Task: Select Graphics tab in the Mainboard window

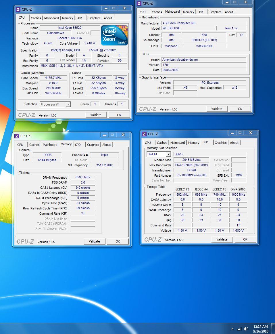Action: 216,12
